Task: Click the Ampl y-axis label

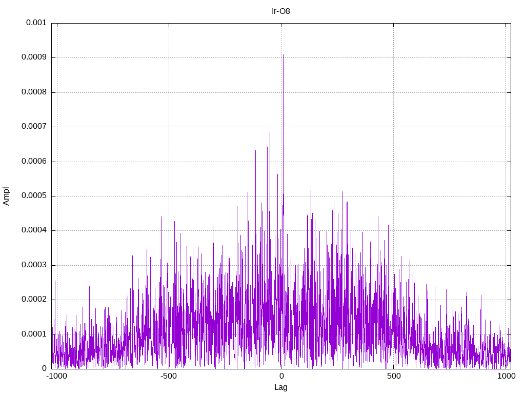Action: tap(6, 196)
